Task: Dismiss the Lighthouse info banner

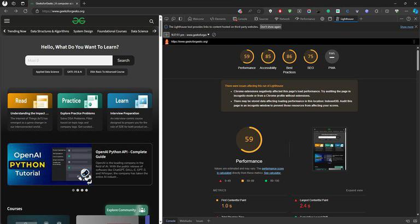Action: (x=416, y=27)
